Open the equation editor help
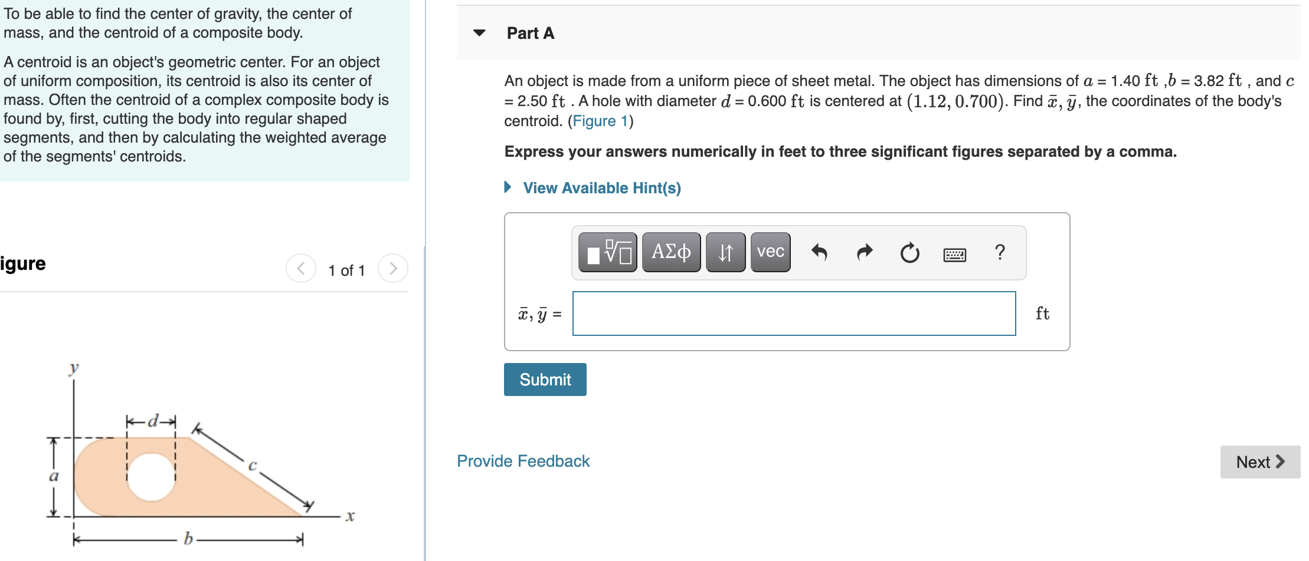Viewport: 1309px width, 561px height. click(999, 252)
